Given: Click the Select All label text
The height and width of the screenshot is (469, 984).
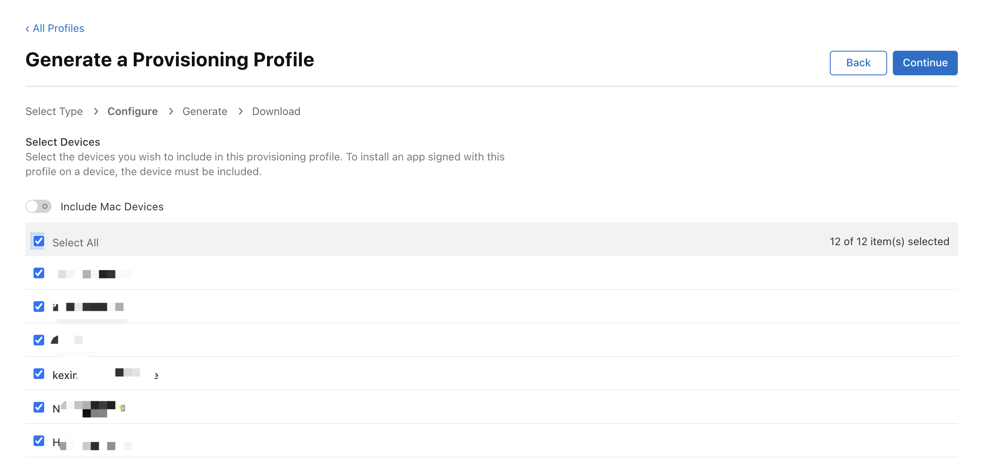Looking at the screenshot, I should [76, 243].
